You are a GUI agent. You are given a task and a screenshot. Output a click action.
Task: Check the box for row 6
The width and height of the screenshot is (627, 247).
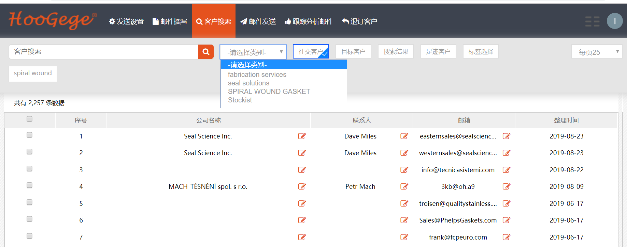29,219
